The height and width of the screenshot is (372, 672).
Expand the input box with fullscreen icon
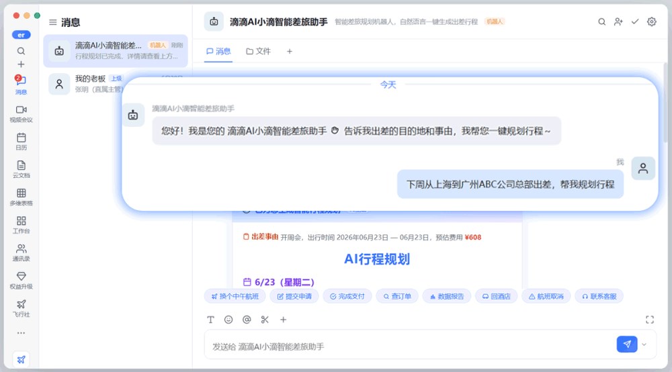point(650,320)
